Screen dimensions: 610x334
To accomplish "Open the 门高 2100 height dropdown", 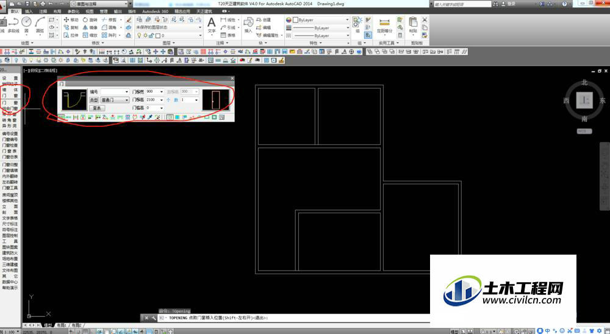I will point(162,100).
